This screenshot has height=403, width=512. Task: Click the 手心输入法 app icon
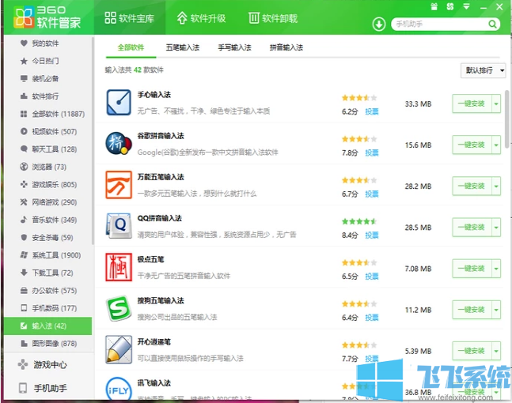click(119, 103)
